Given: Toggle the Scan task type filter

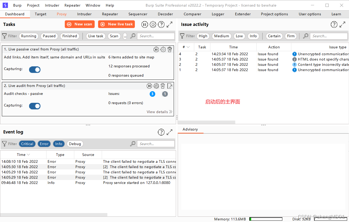Looking at the screenshot, I should click(x=114, y=36).
